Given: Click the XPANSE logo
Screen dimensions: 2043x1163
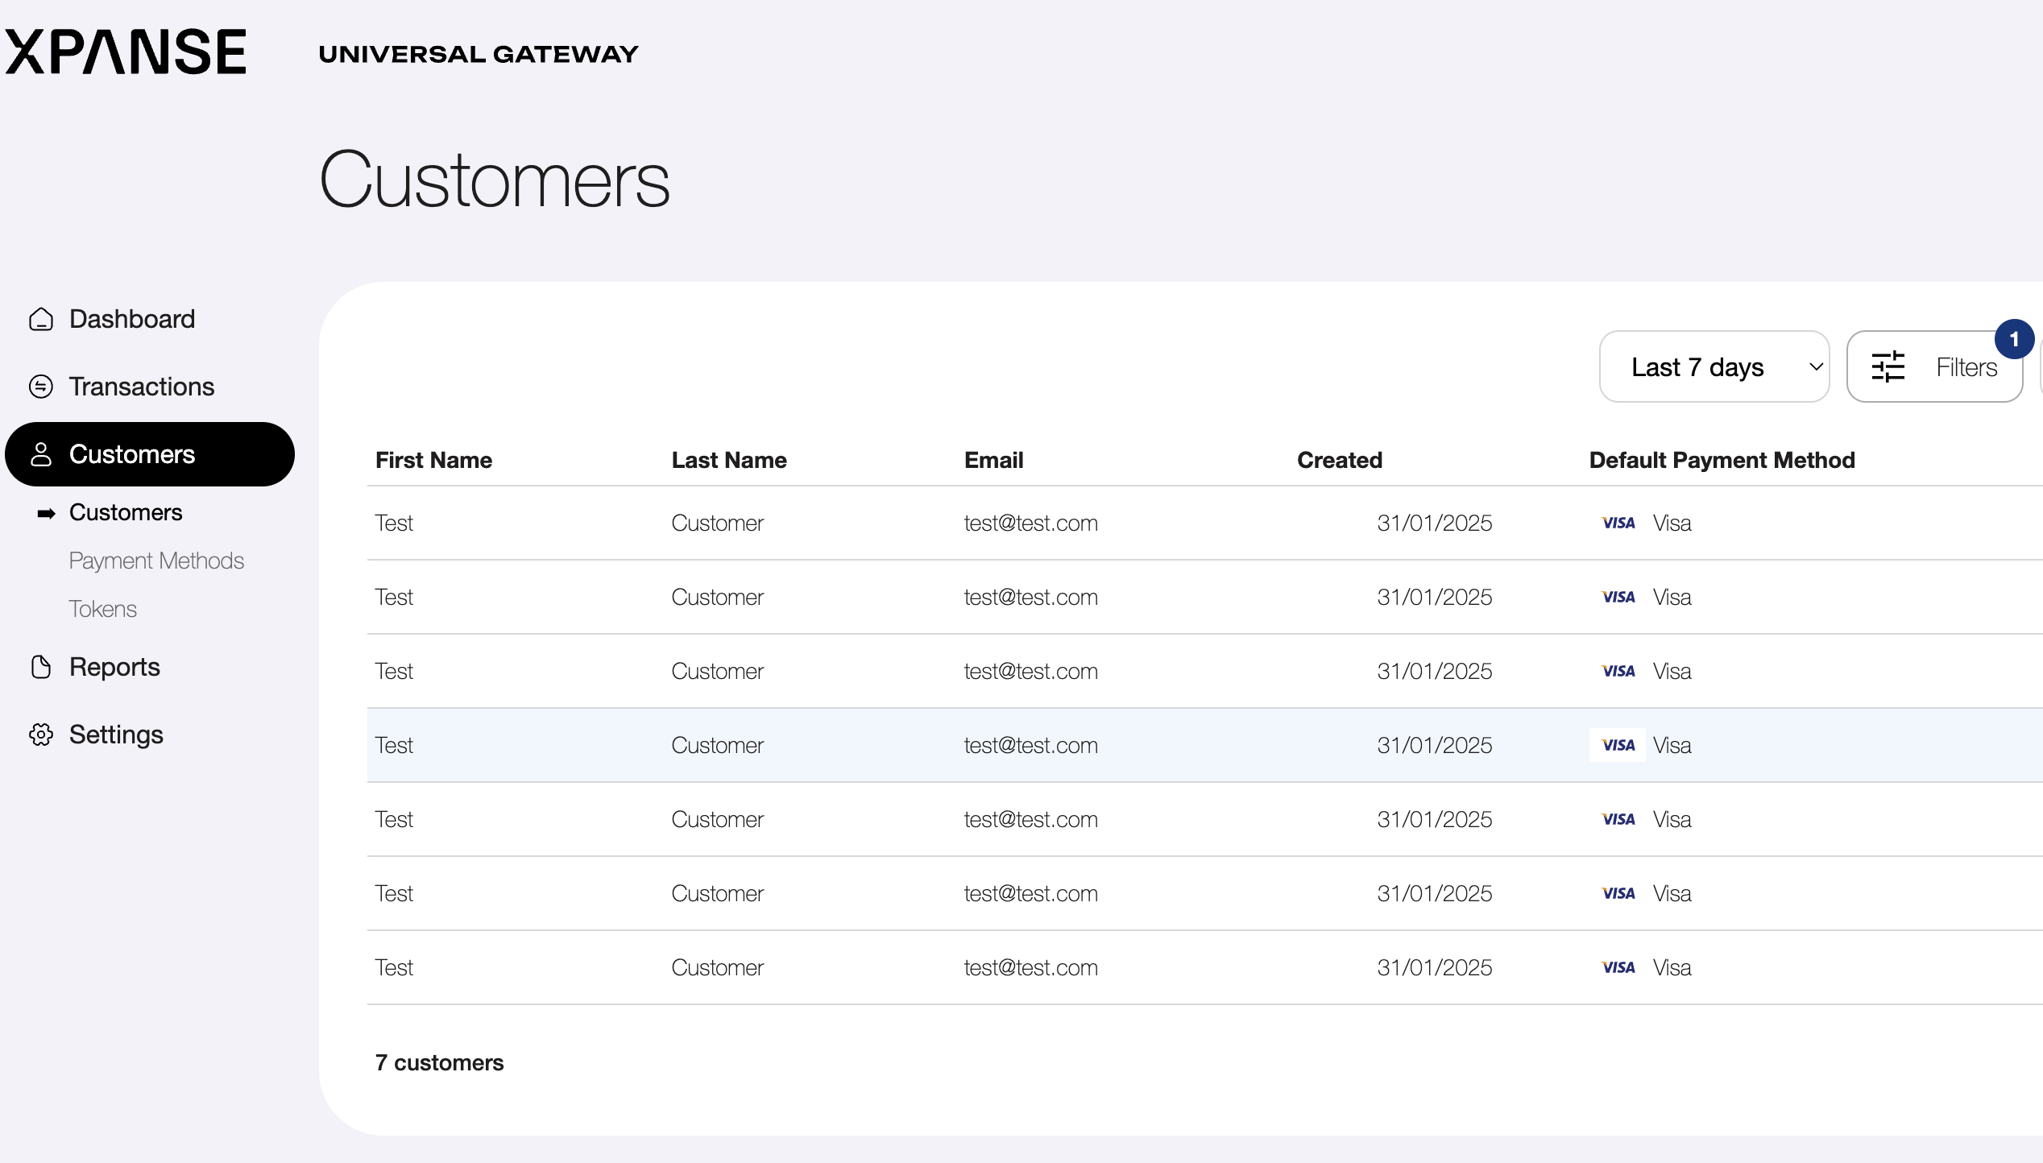Looking at the screenshot, I should click(x=126, y=52).
